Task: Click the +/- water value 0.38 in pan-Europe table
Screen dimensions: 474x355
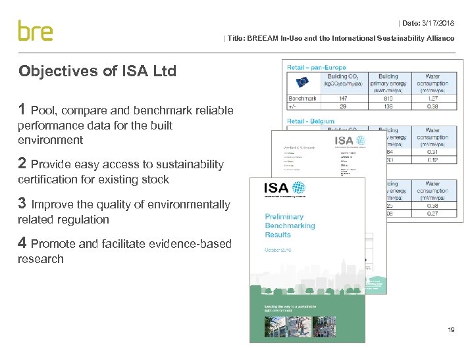Action: tap(433, 106)
